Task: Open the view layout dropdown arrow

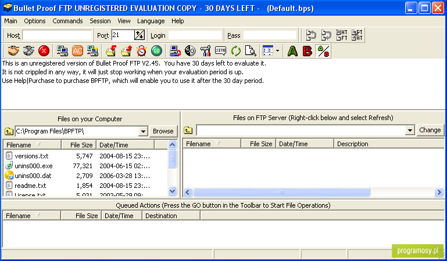Action: (x=278, y=51)
